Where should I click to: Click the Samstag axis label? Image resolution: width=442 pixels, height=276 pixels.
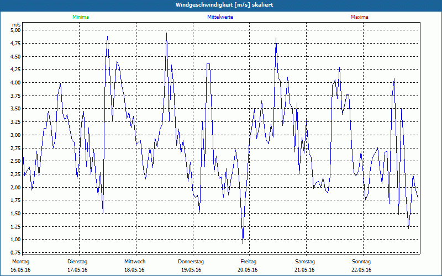click(x=305, y=262)
